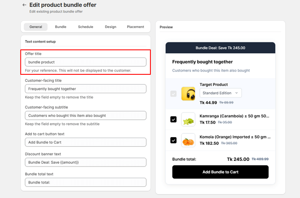Switch to the Schedule tab
Image resolution: width=300 pixels, height=198 pixels.
coord(86,27)
